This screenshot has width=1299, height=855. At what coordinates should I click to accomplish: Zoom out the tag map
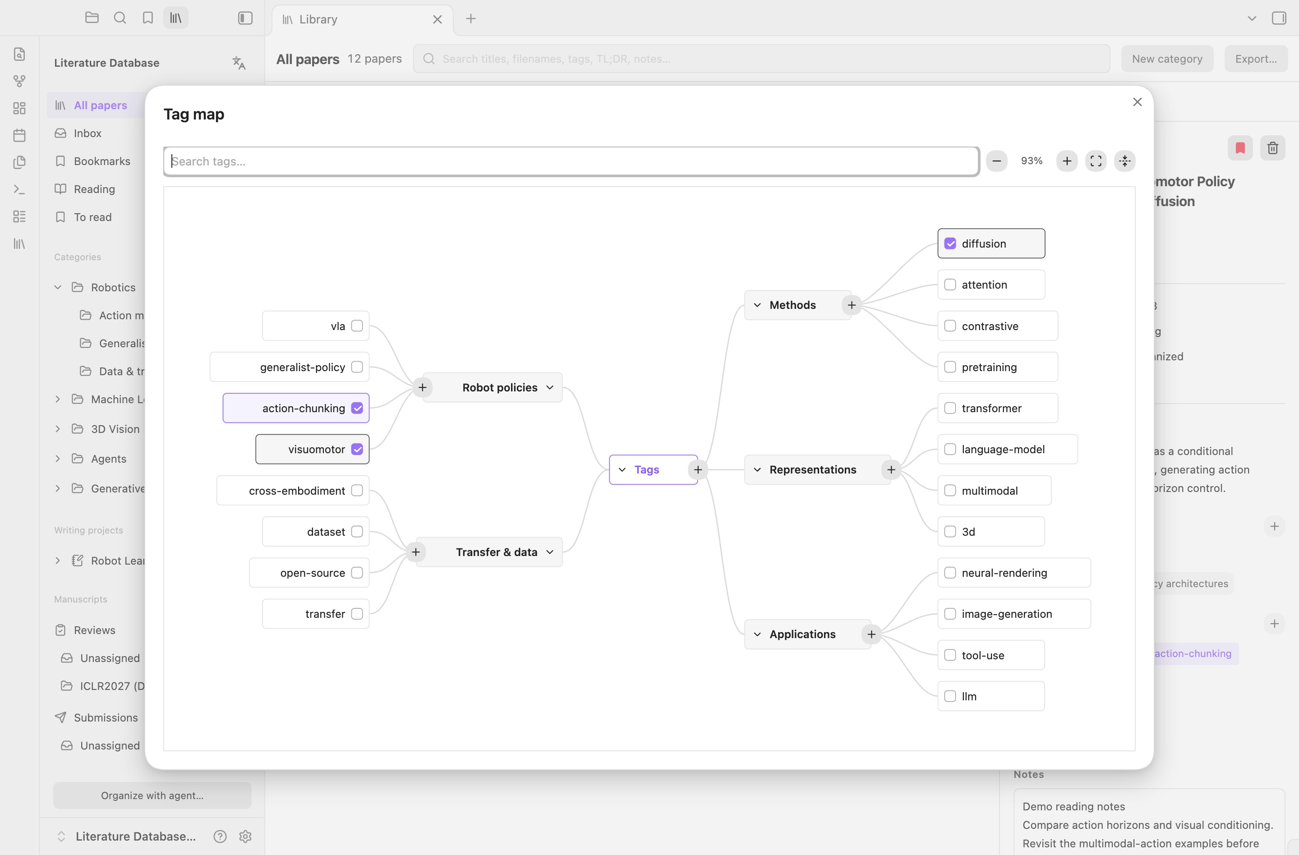pyautogui.click(x=996, y=161)
